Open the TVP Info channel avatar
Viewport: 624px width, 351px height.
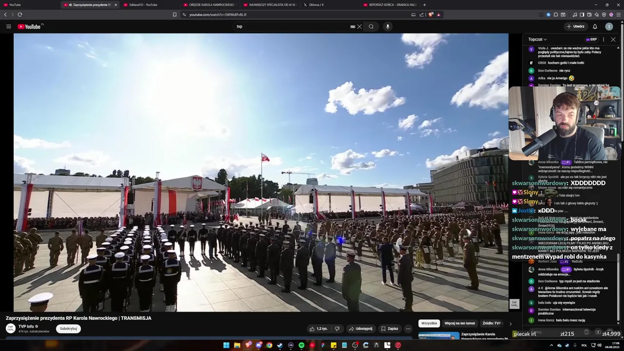pos(10,328)
